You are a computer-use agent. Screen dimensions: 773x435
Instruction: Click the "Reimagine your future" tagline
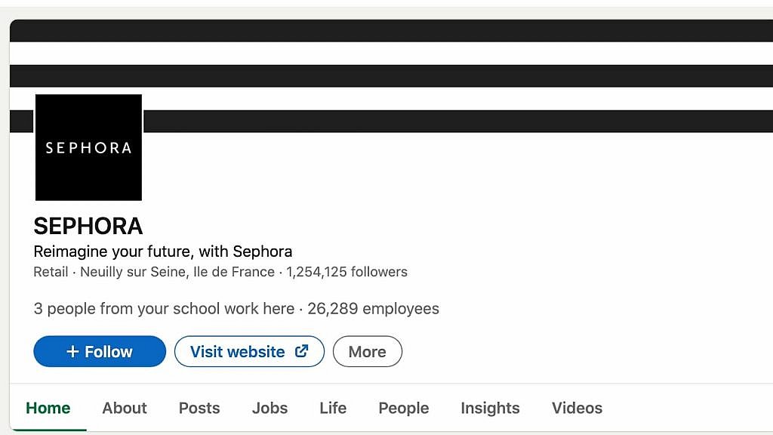[x=162, y=251]
